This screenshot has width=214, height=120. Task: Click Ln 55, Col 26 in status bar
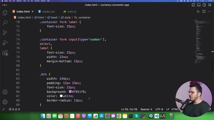(x=129, y=109)
